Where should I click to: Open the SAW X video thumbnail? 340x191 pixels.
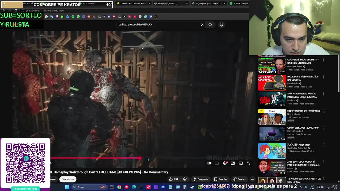pyautogui.click(x=272, y=99)
